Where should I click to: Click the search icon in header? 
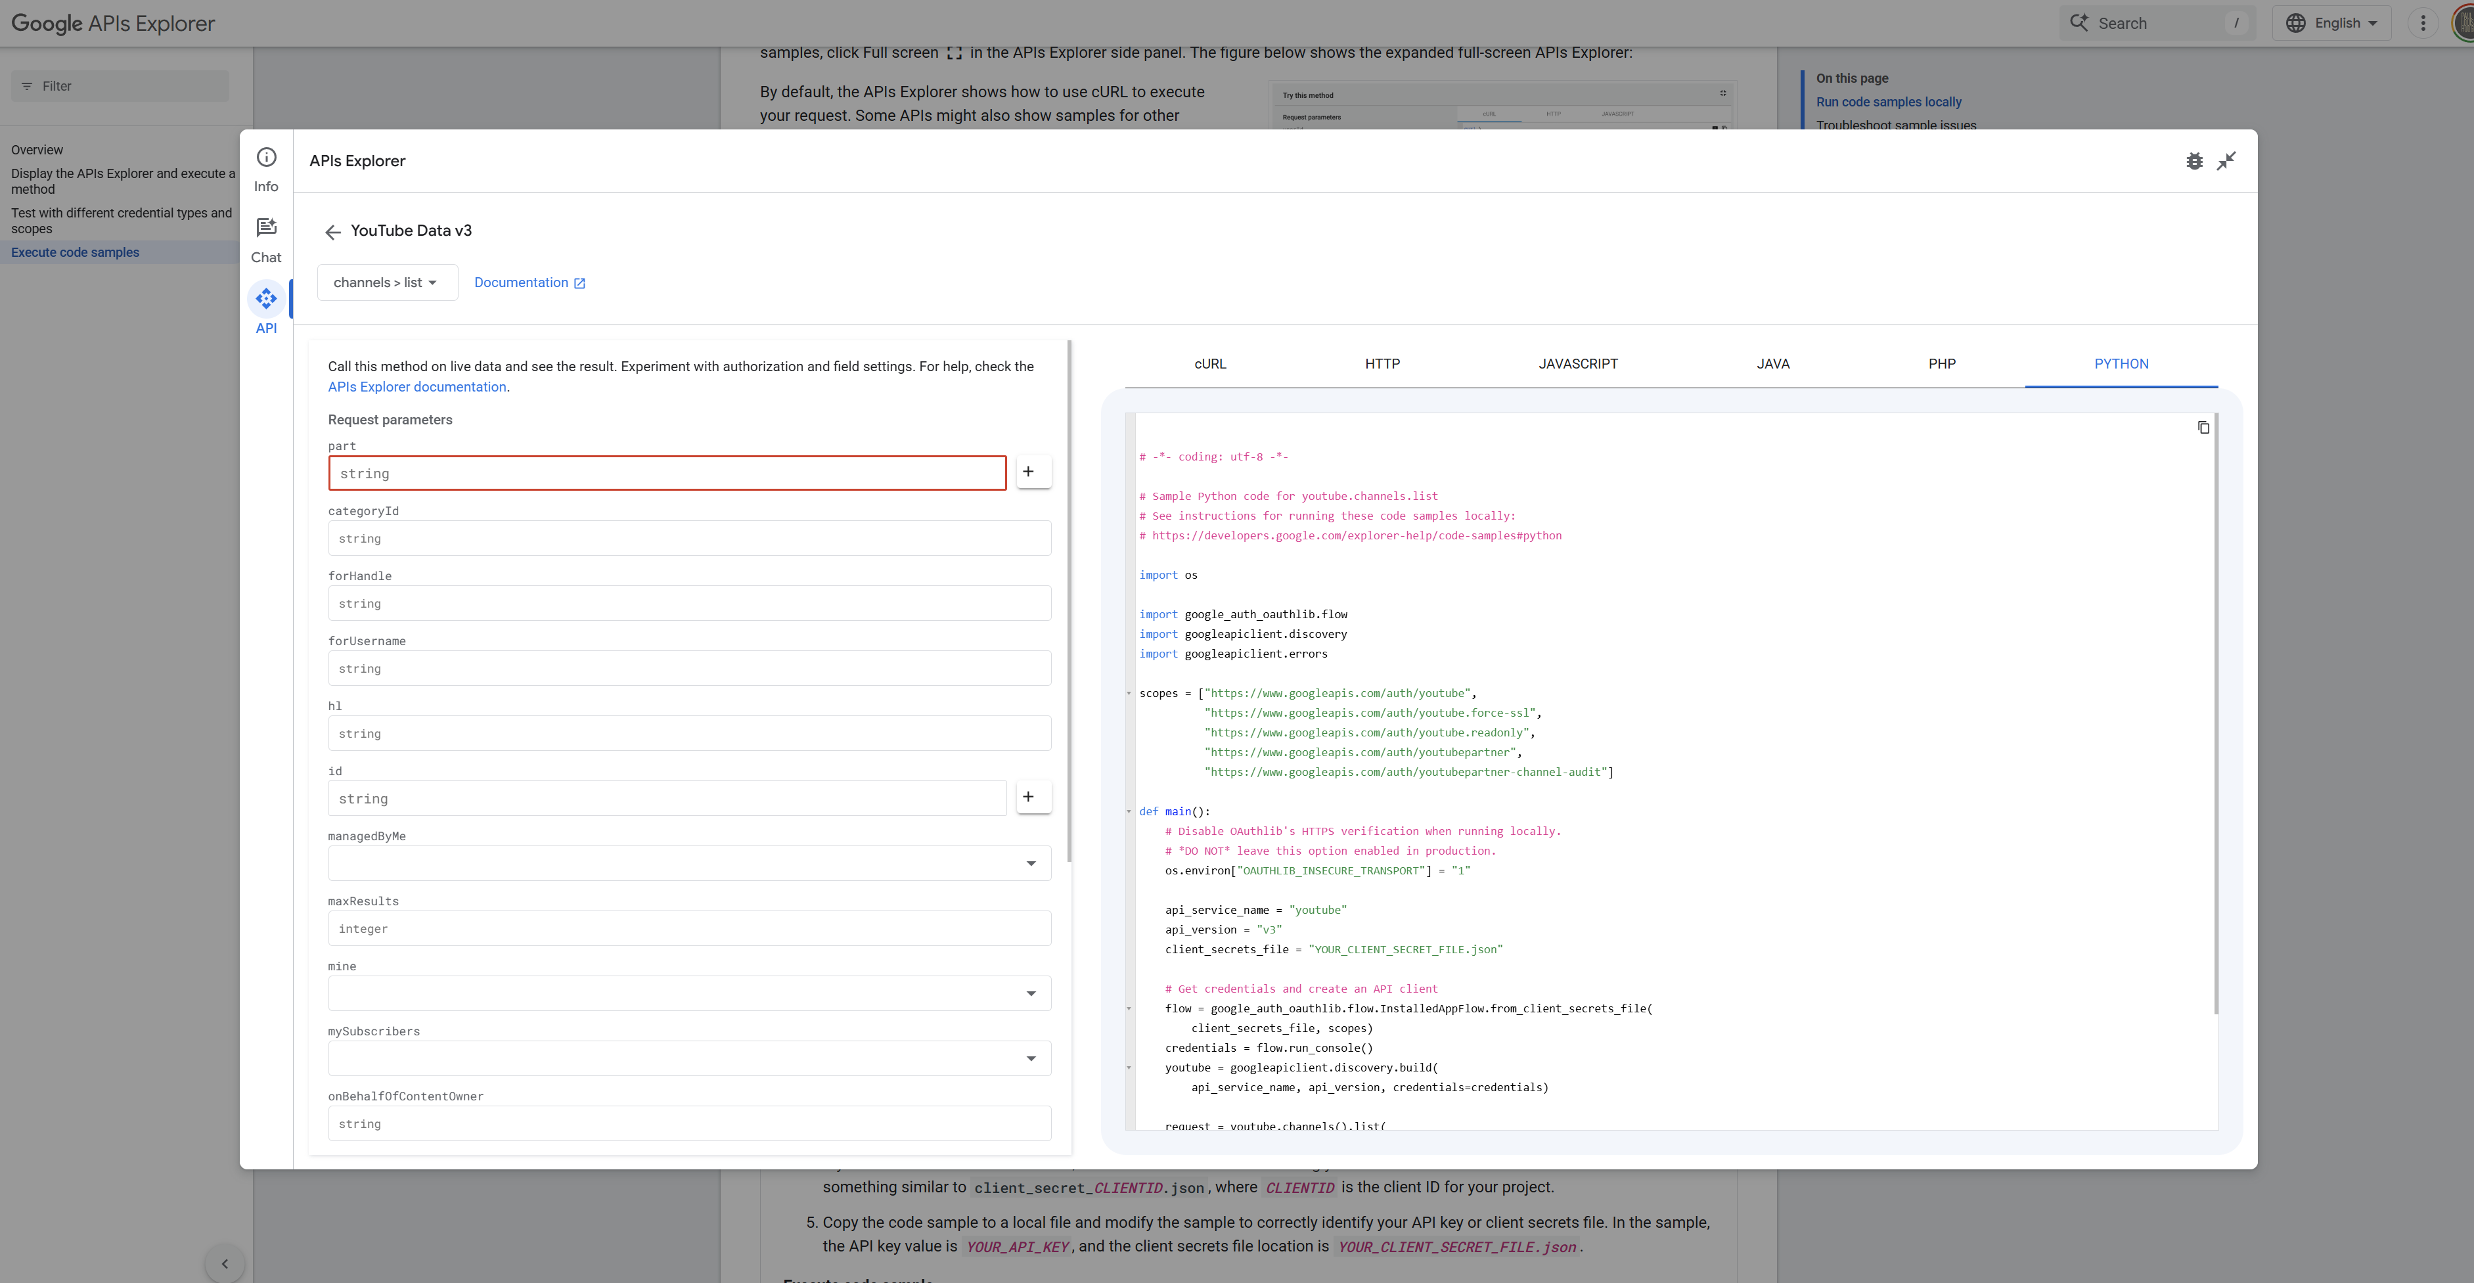pyautogui.click(x=2079, y=23)
